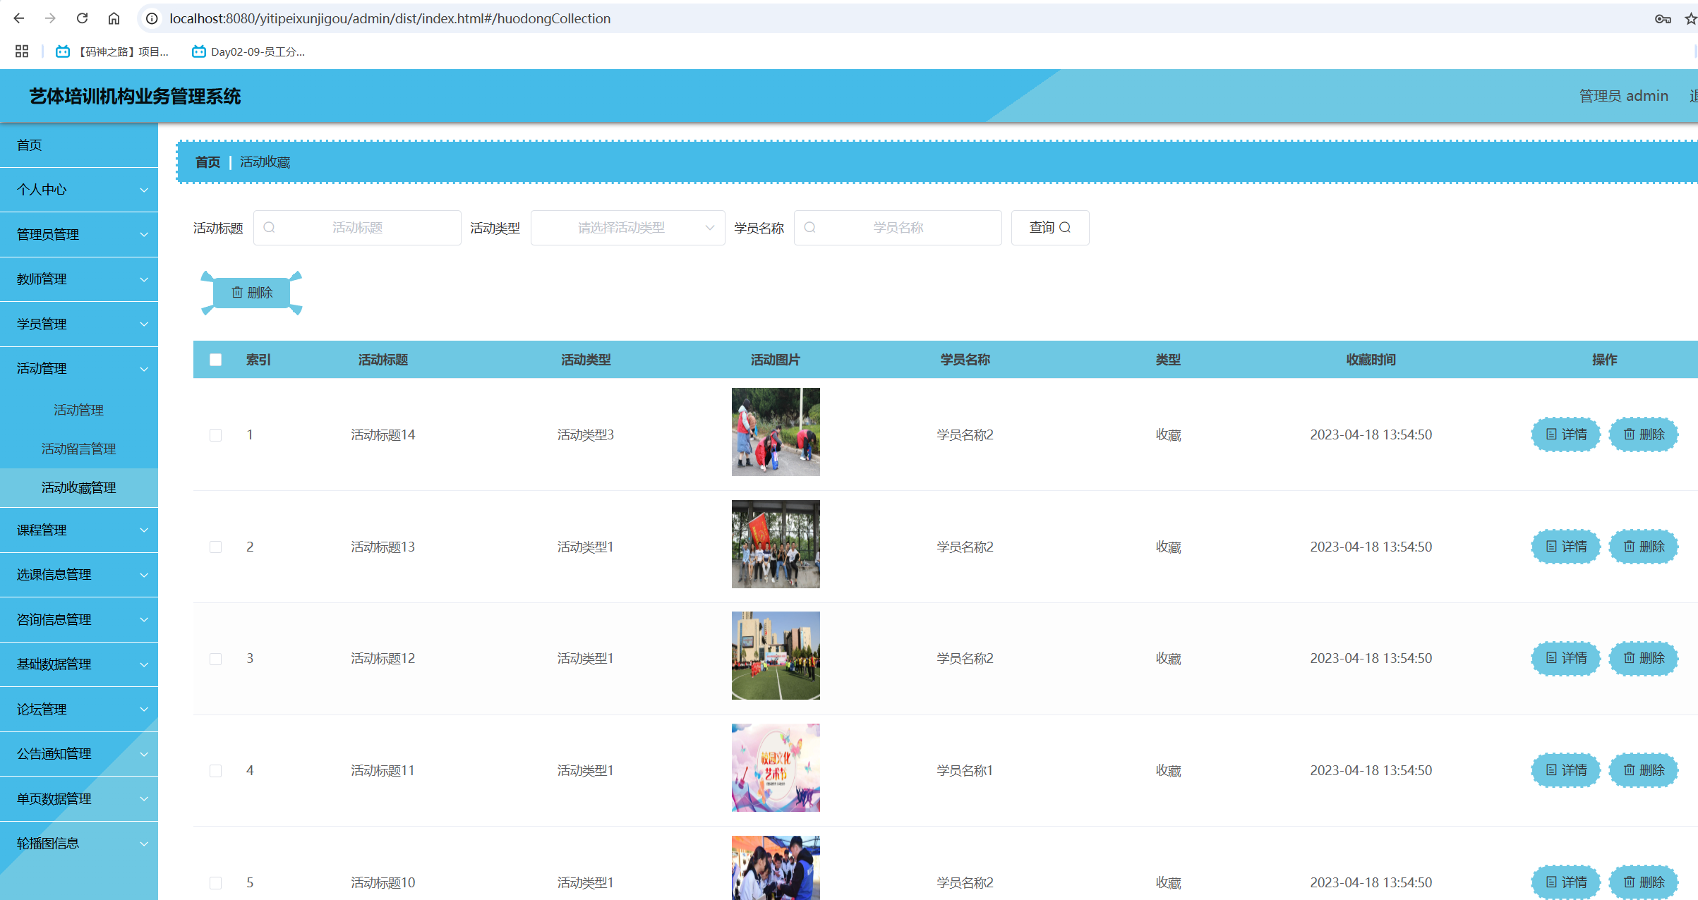1698x900 pixels.
Task: Expand the 基础数据管理 sidebar menu
Action: point(79,664)
